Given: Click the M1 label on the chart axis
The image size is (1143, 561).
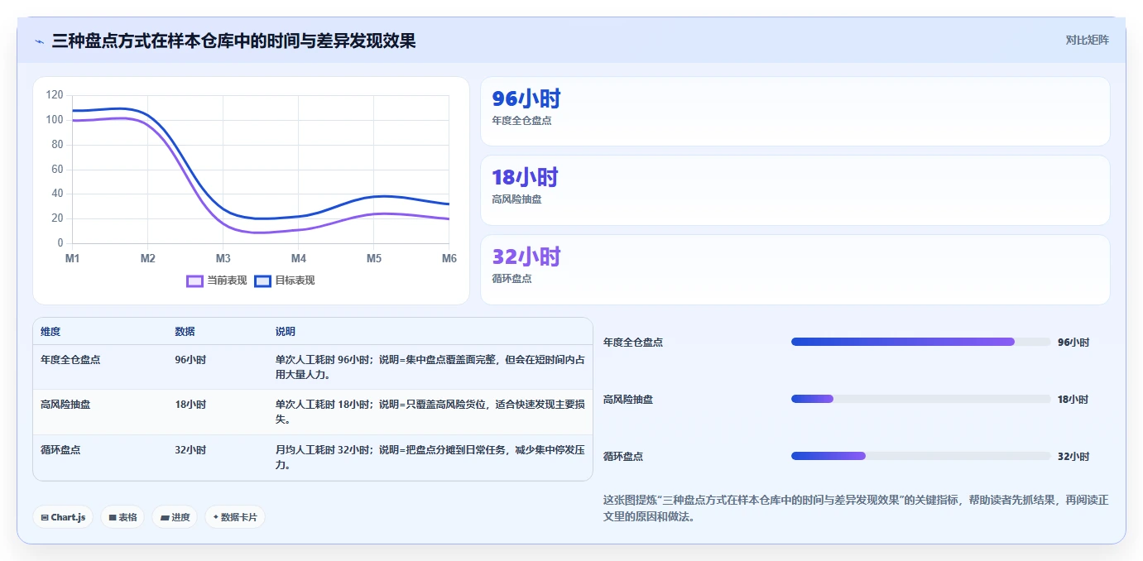Looking at the screenshot, I should tap(73, 259).
